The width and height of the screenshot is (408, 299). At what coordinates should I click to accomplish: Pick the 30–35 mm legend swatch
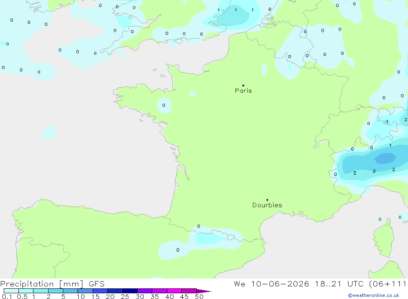point(145,291)
